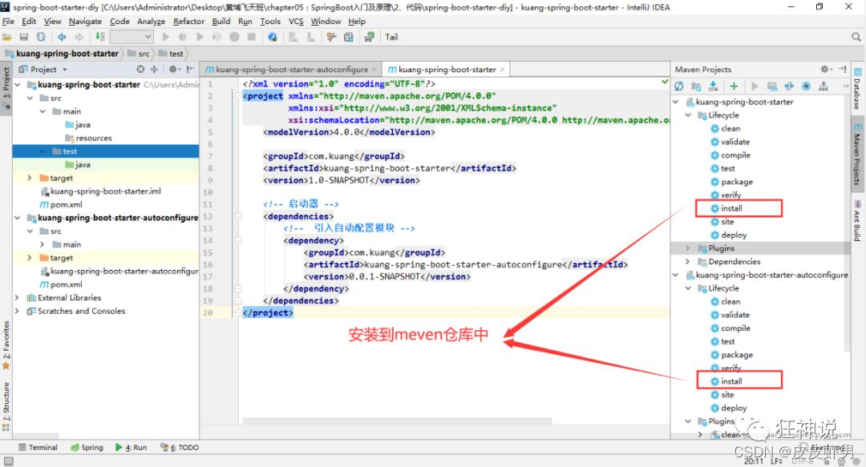
Task: Collapse the main folder under kuang-spring-boot-starter
Action: click(x=42, y=111)
